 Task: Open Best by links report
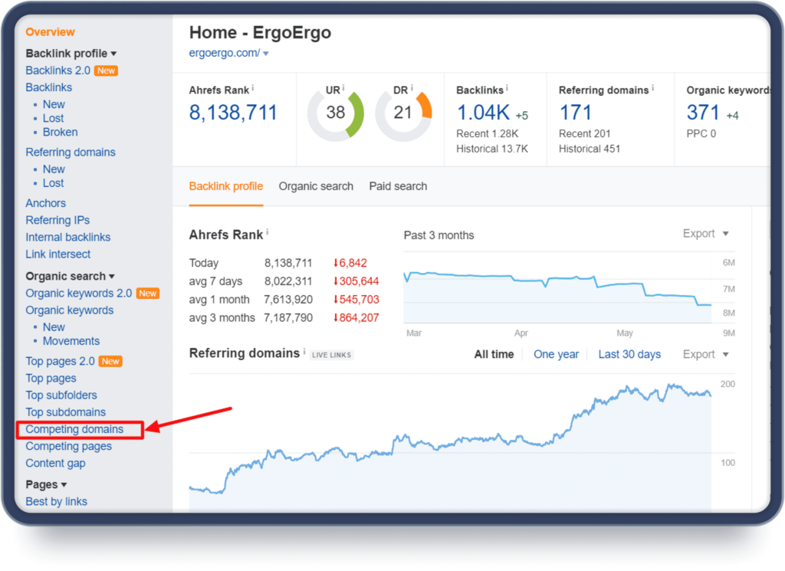tap(56, 501)
